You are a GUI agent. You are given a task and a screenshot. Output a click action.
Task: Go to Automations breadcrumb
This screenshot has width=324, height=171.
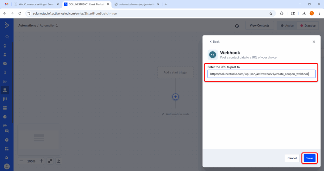[x=27, y=25]
